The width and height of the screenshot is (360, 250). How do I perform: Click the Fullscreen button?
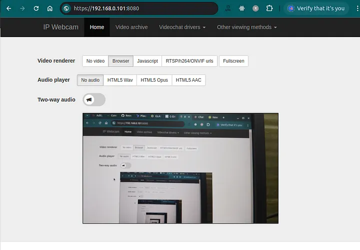click(233, 61)
